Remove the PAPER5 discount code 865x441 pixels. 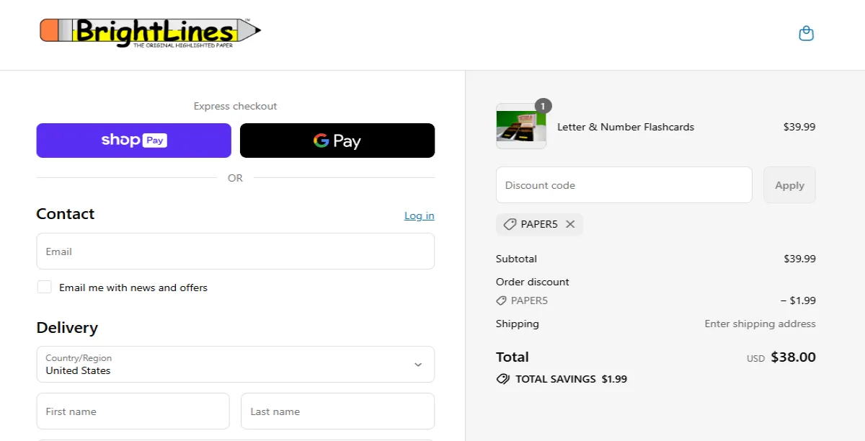click(570, 224)
